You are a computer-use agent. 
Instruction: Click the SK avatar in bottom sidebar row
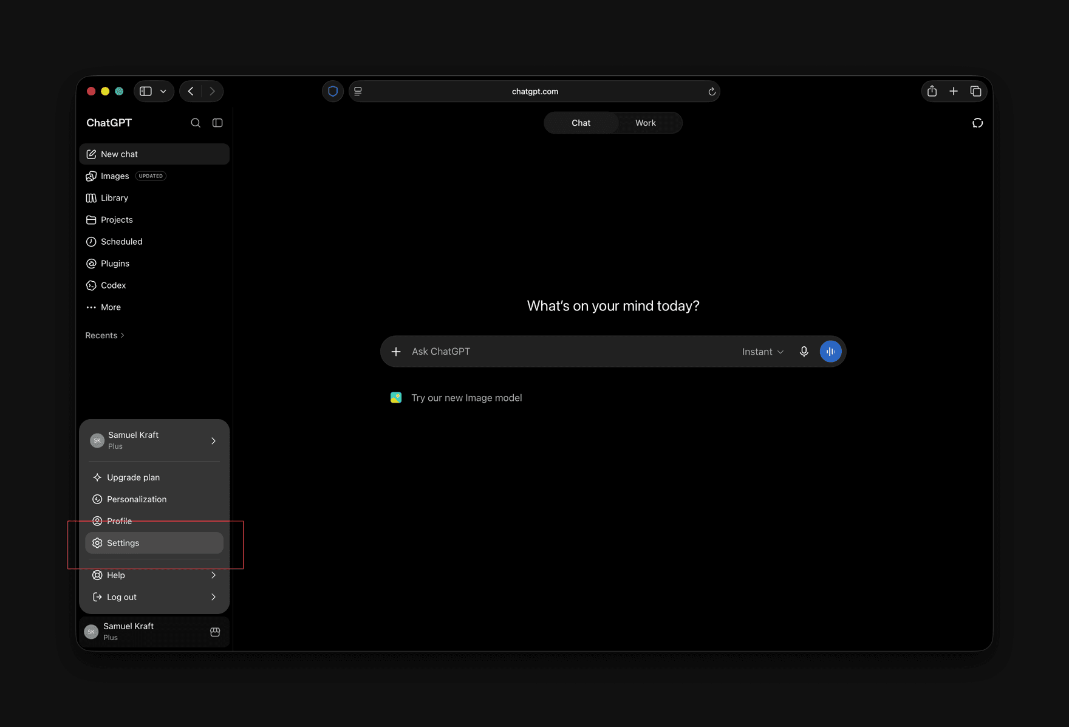(x=91, y=632)
